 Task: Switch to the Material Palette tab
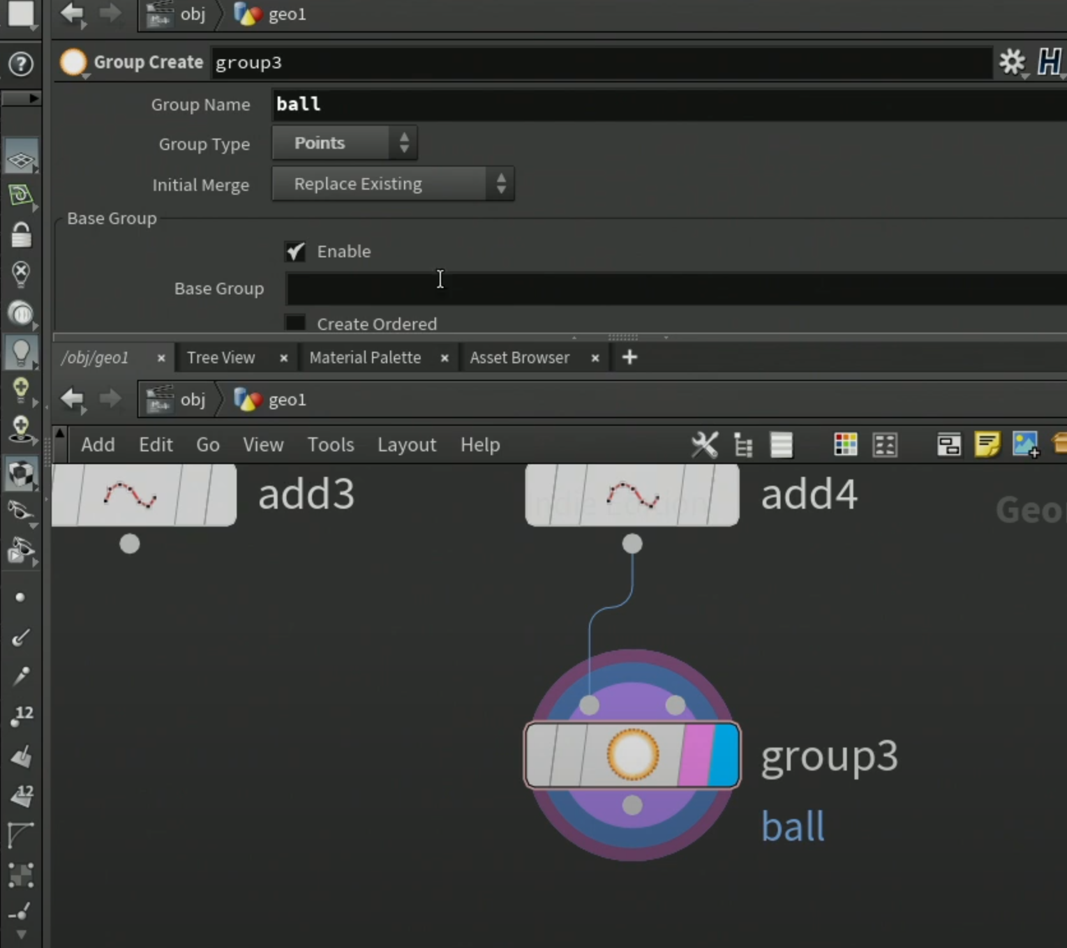pos(365,357)
